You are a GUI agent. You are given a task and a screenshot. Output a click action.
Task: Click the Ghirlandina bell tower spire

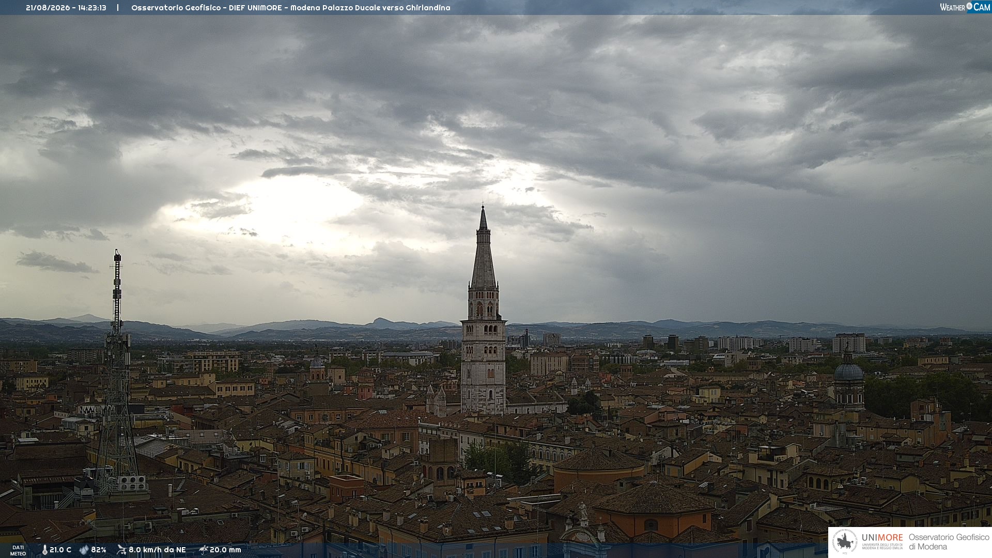pos(483,248)
